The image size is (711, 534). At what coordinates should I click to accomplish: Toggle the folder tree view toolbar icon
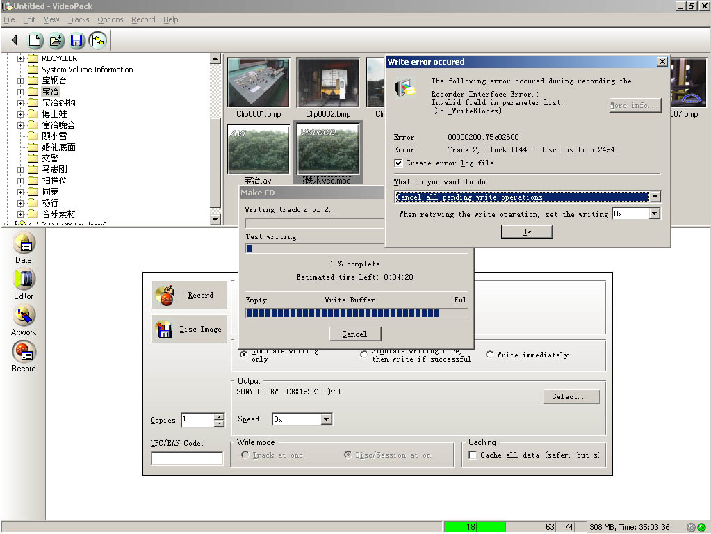pos(98,40)
